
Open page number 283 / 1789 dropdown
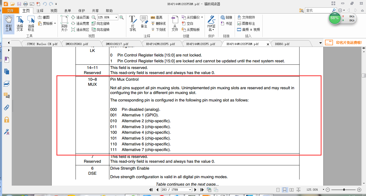click(190, 190)
